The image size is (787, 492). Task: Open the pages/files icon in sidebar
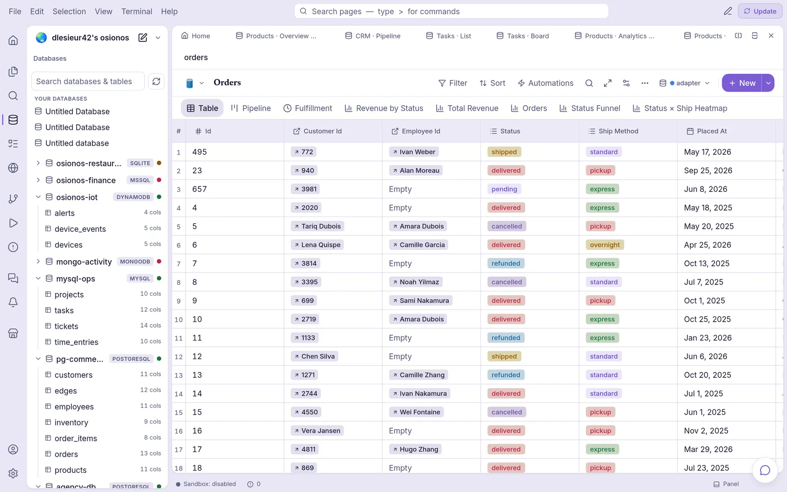(x=13, y=72)
